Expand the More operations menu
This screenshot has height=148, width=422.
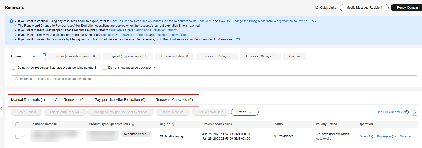point(405,136)
